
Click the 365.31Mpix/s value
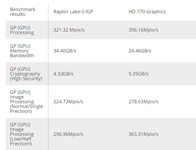click(143, 134)
